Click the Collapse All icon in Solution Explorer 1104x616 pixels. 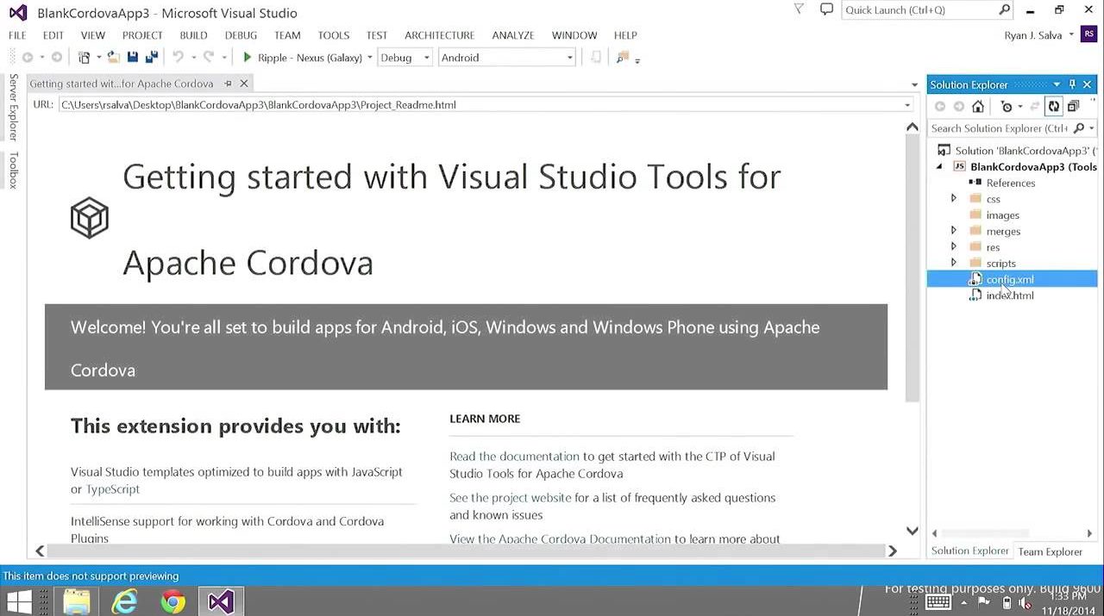click(1073, 106)
